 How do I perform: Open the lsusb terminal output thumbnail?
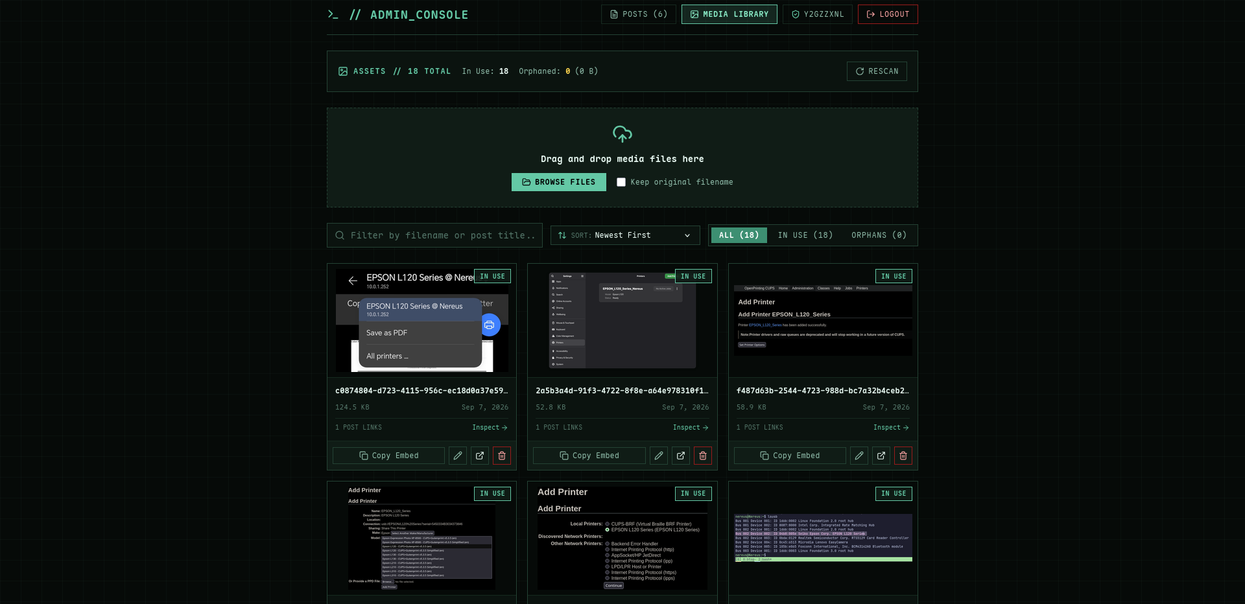click(x=823, y=538)
